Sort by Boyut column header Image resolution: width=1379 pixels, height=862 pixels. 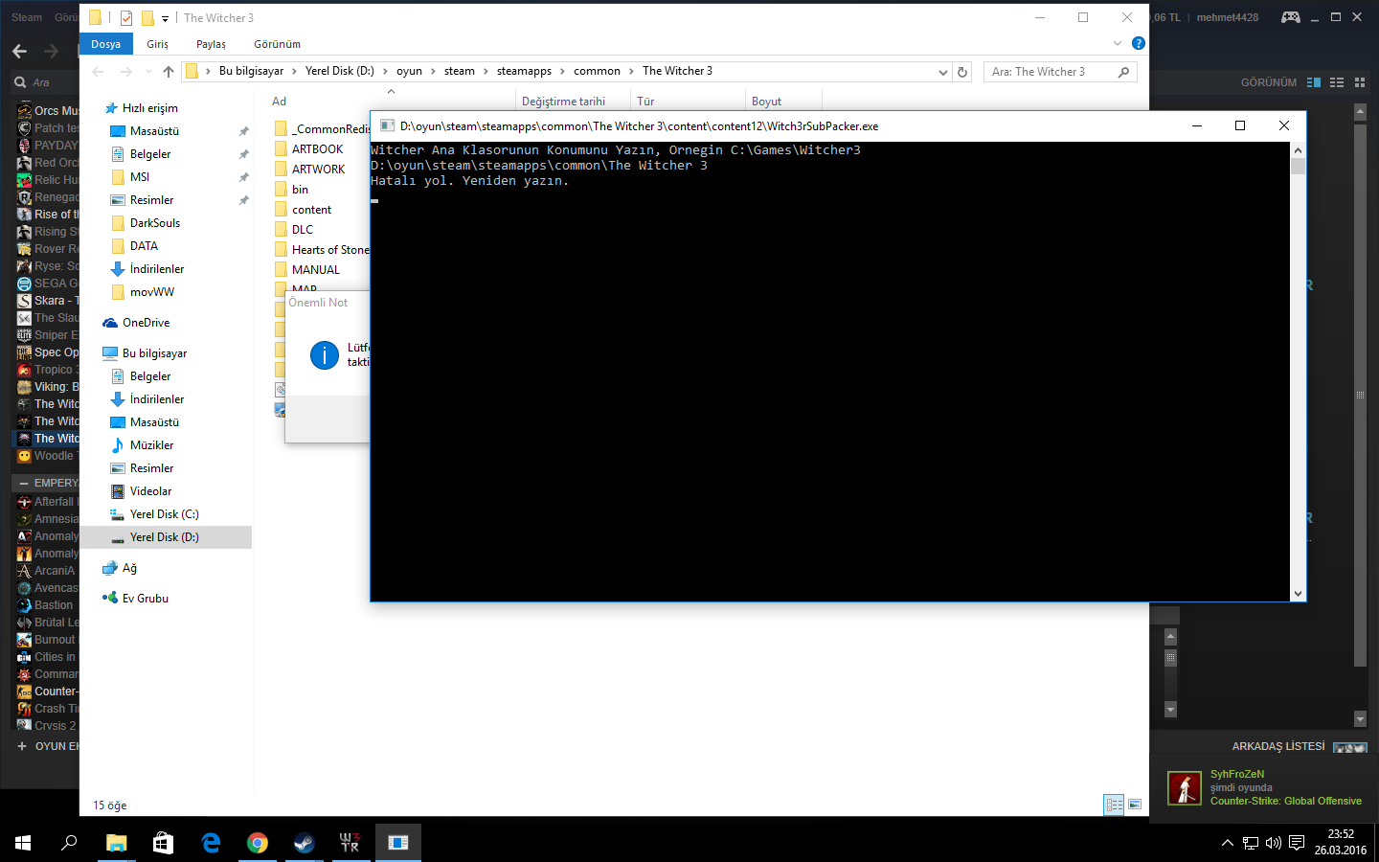coord(766,102)
